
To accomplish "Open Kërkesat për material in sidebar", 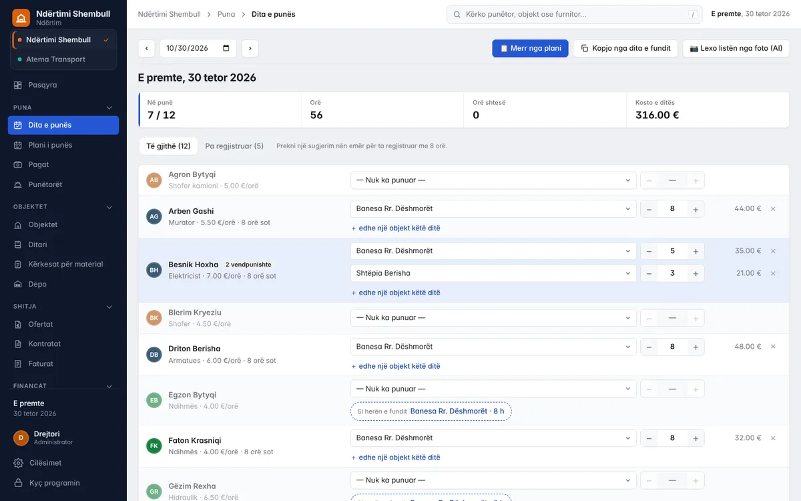I will tap(63, 265).
